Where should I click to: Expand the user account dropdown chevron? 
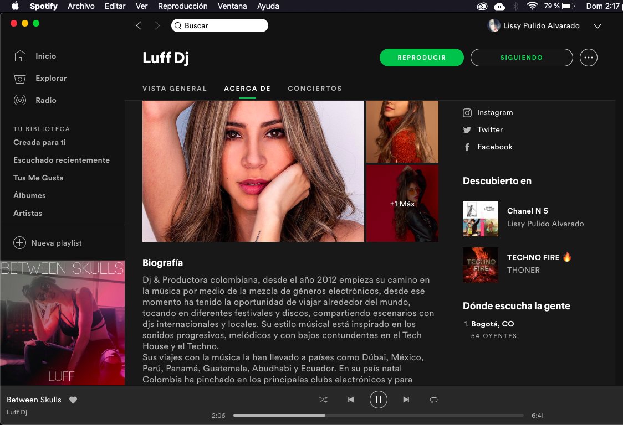597,26
